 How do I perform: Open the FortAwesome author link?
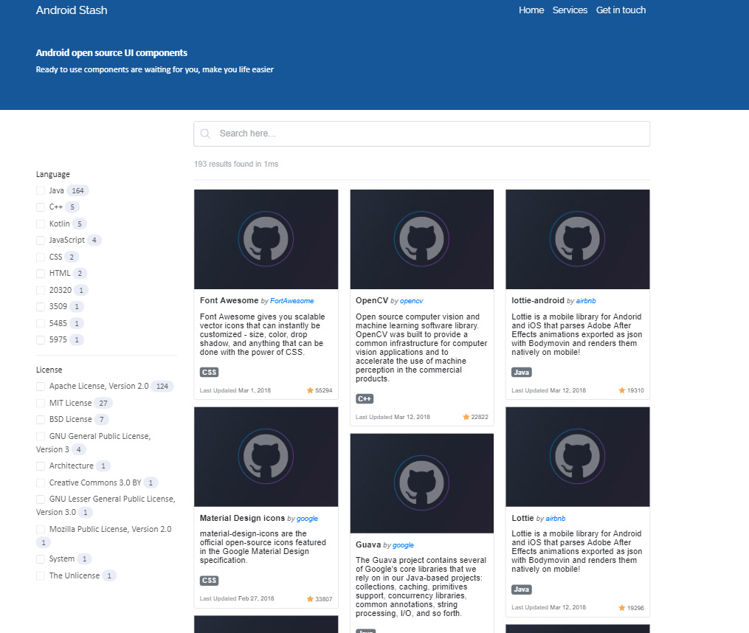pos(291,300)
